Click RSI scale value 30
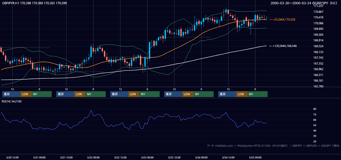 (x=315, y=136)
